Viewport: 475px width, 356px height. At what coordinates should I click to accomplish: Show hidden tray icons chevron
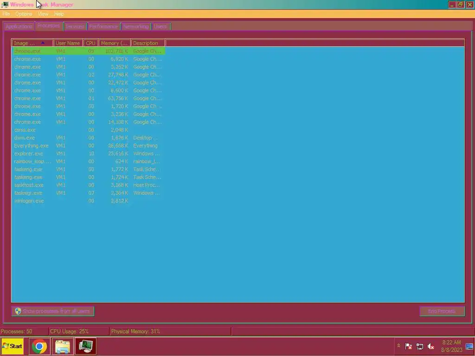[x=398, y=346]
